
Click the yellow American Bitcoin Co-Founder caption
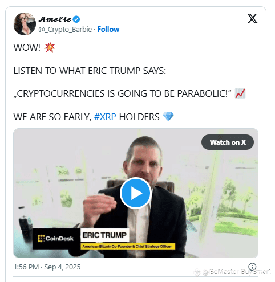pyautogui.click(x=127, y=246)
